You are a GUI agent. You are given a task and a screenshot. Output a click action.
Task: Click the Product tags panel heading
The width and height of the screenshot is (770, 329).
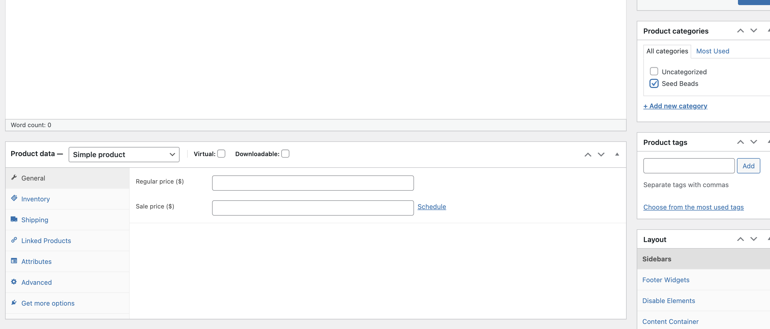(x=665, y=143)
